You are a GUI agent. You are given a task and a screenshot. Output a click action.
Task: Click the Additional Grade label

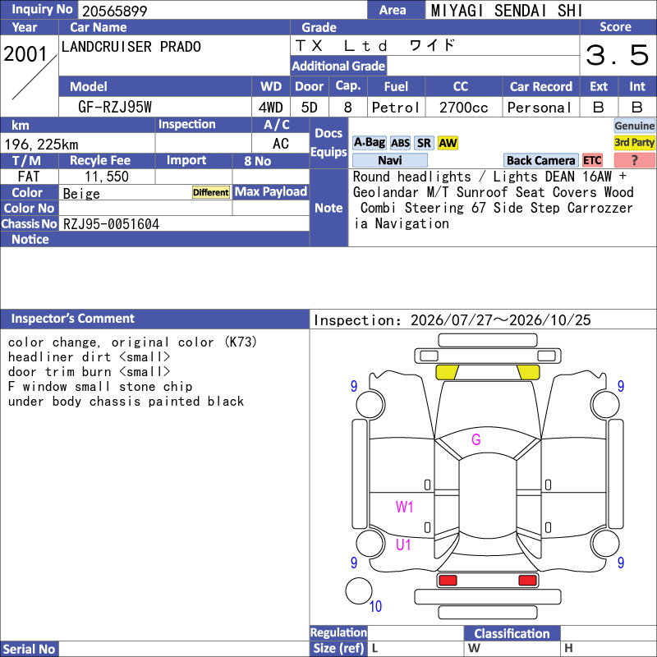click(338, 66)
